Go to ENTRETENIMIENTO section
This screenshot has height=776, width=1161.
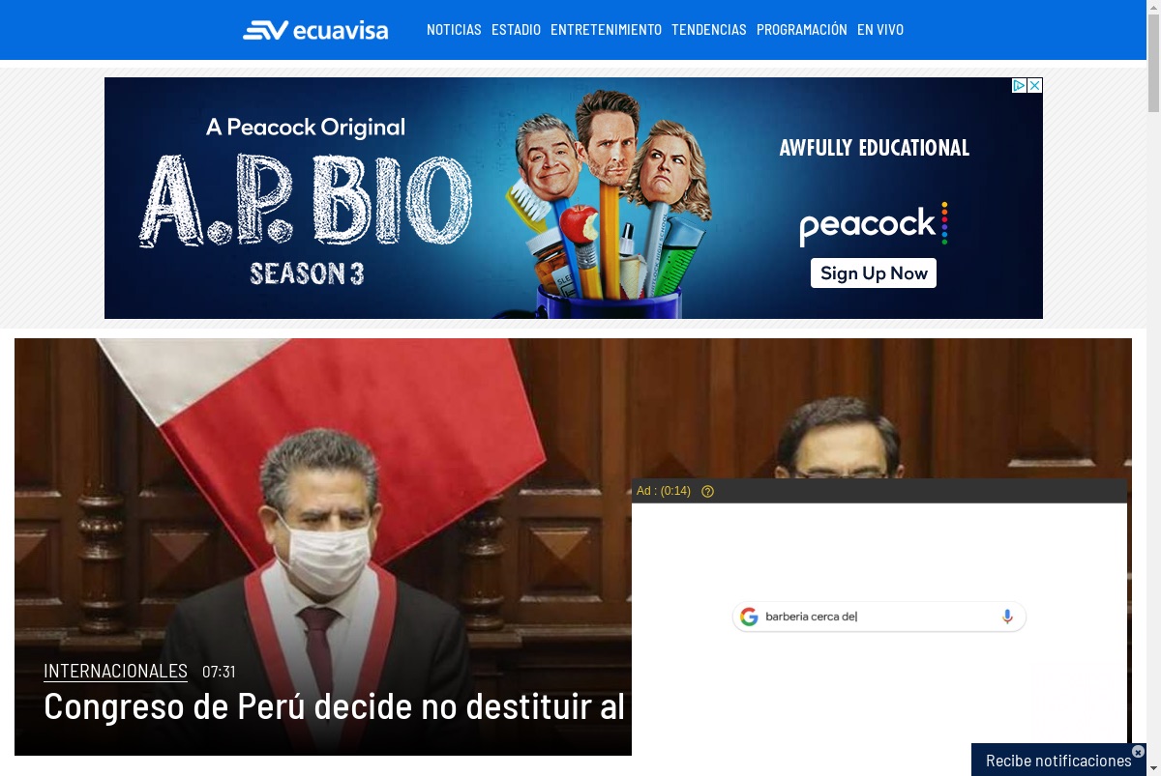(x=606, y=30)
